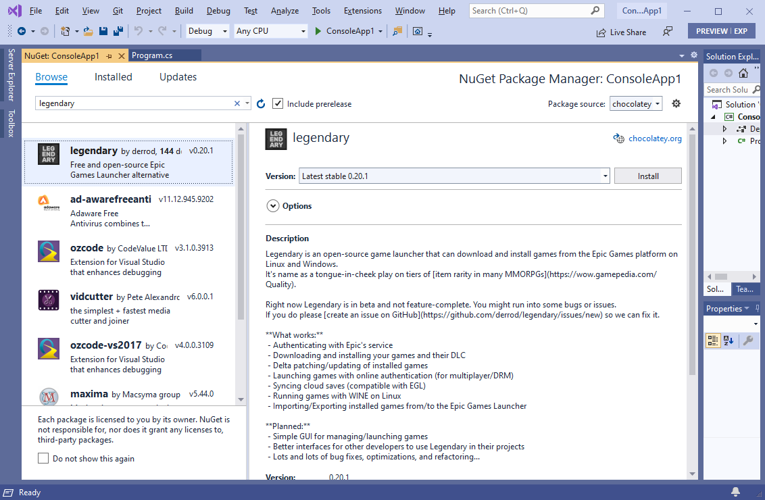This screenshot has width=765, height=500.
Task: Close the NuGet ConsoleApp1 tab
Action: [x=122, y=56]
